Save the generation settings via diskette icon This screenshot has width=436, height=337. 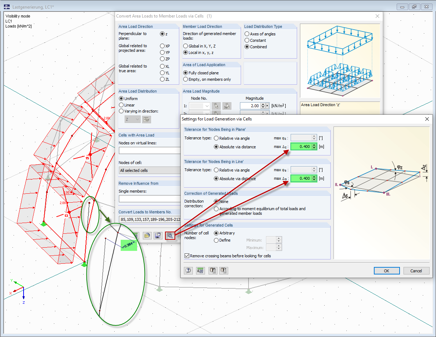[x=157, y=236]
